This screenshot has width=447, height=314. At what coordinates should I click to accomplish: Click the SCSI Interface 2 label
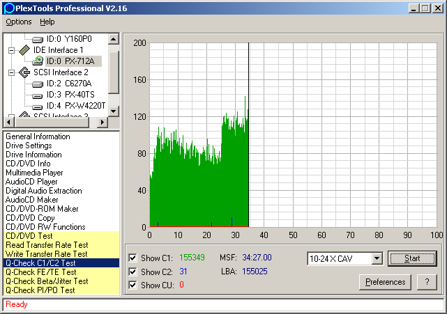61,72
